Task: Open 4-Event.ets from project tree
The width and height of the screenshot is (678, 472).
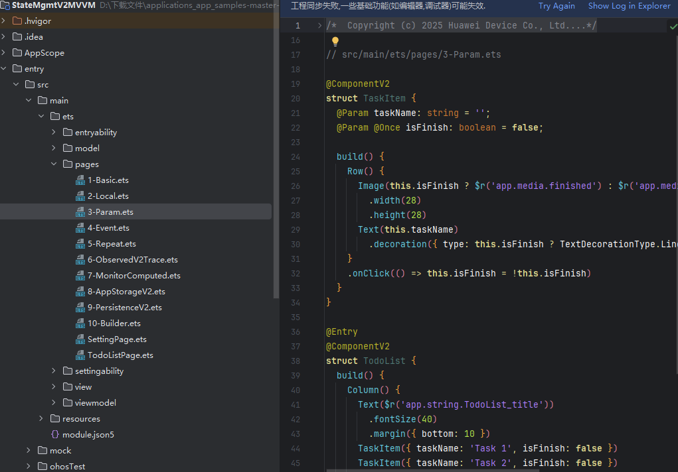Action: point(108,228)
